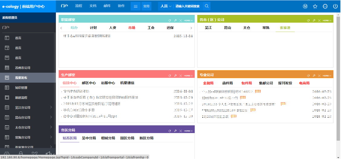Switch to the 邮区中心 tab
Viewport: 341px width, 159px height.
[89, 83]
